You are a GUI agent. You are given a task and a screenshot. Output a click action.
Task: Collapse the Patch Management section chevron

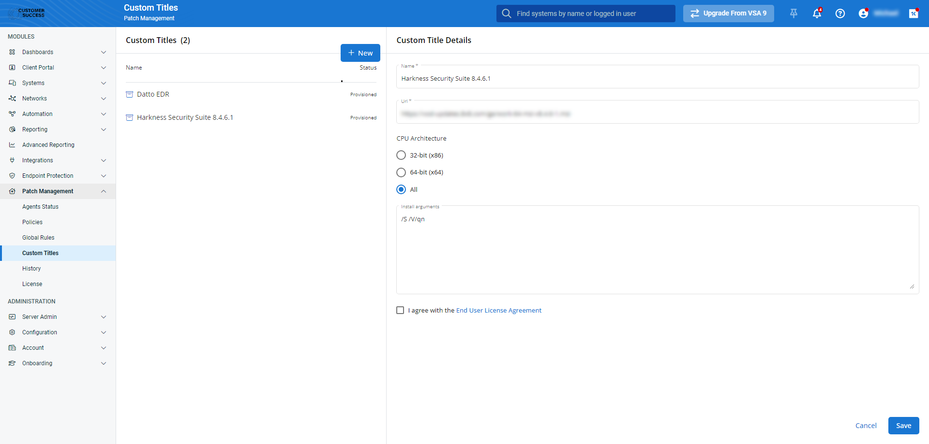[104, 191]
